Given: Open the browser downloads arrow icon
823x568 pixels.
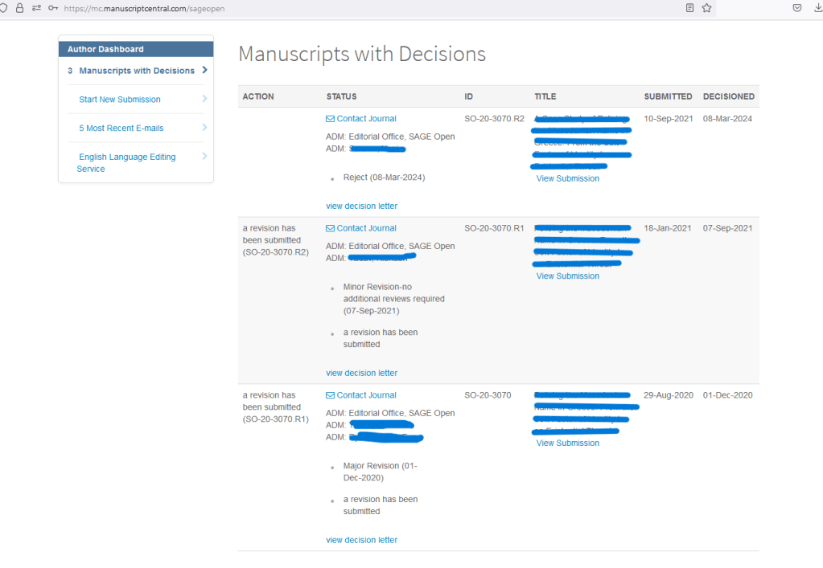Looking at the screenshot, I should [x=817, y=8].
